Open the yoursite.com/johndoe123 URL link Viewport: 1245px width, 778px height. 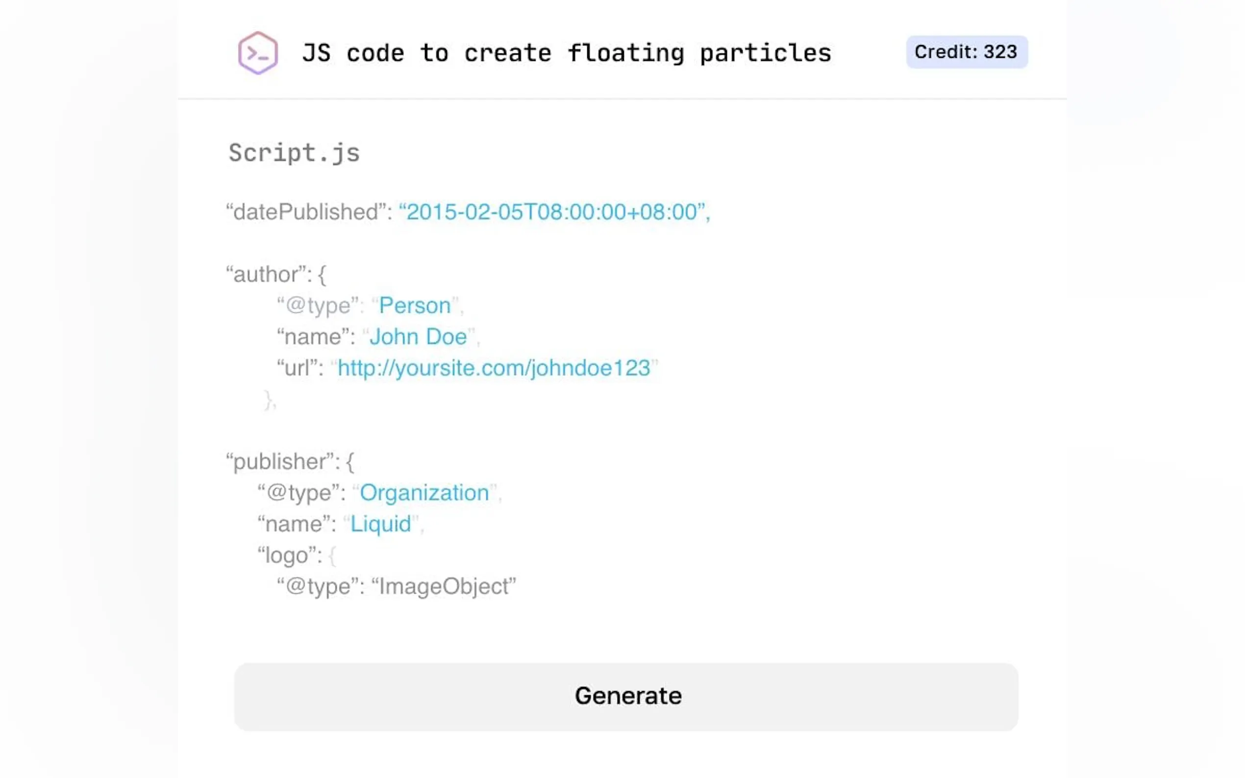[494, 368]
